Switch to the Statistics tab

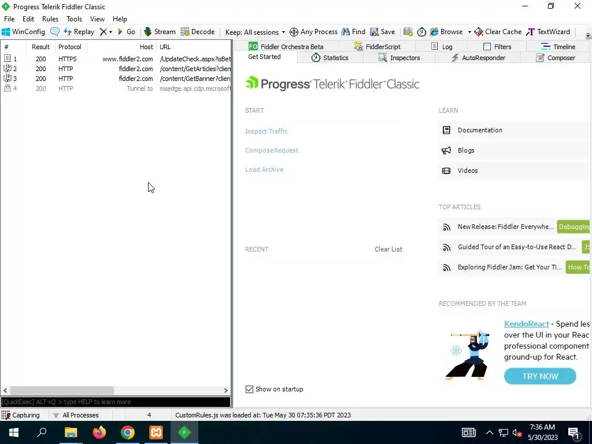(330, 58)
